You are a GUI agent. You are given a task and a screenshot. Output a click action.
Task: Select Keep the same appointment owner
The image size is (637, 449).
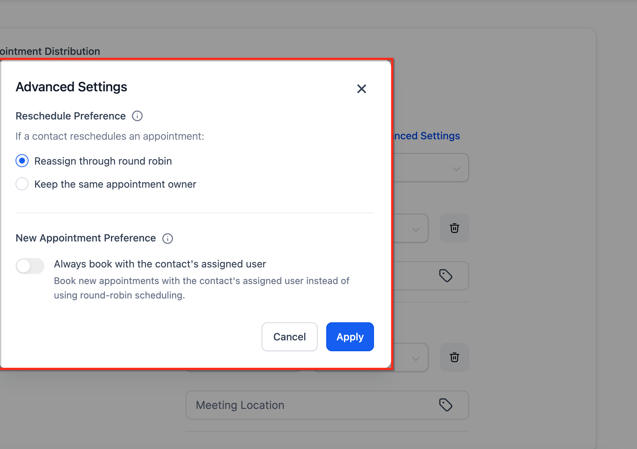click(x=22, y=184)
